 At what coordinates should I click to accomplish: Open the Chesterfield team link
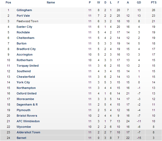coord(26,77)
